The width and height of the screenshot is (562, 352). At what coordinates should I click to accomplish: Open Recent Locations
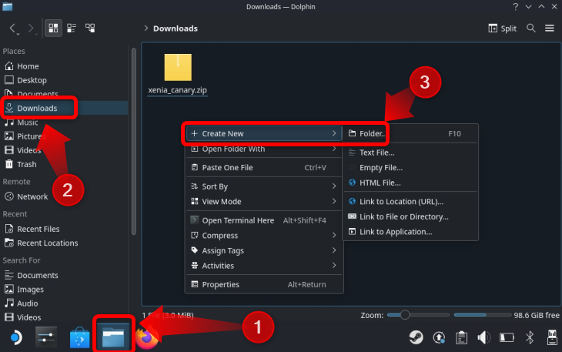pos(41,243)
